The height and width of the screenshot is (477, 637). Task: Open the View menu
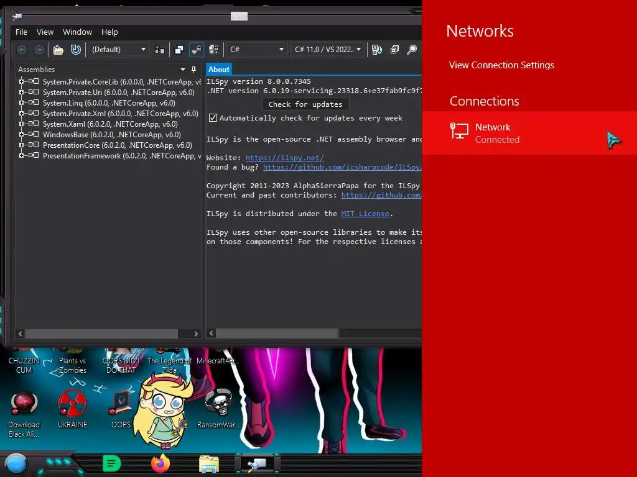tap(45, 32)
